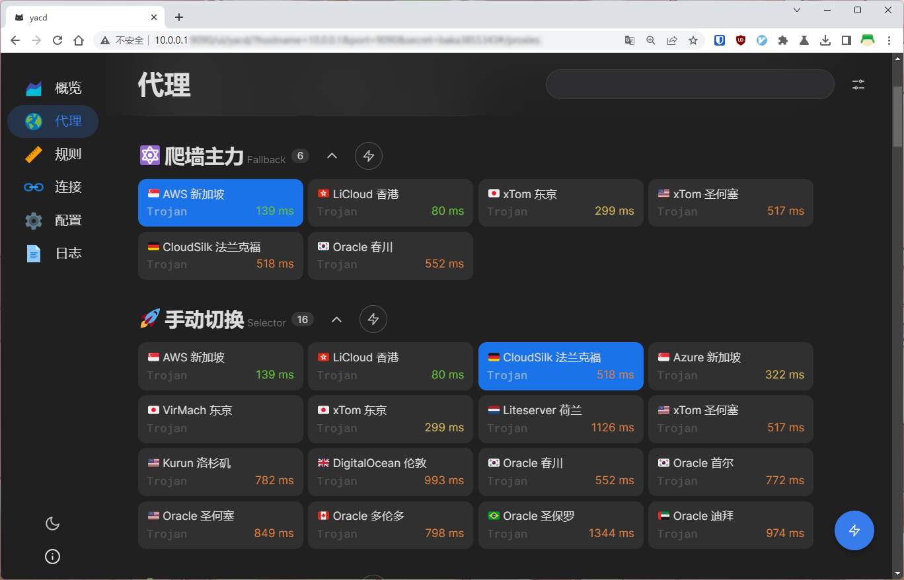Open the tab search dropdown in title bar
The height and width of the screenshot is (580, 904).
[x=797, y=10]
